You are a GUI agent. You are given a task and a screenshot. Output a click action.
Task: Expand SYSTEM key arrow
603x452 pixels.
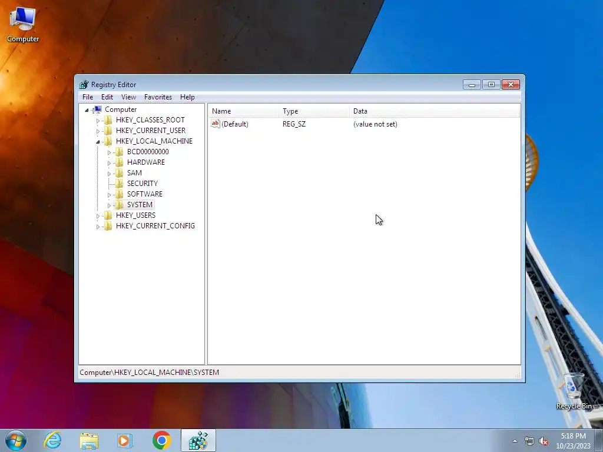(109, 205)
